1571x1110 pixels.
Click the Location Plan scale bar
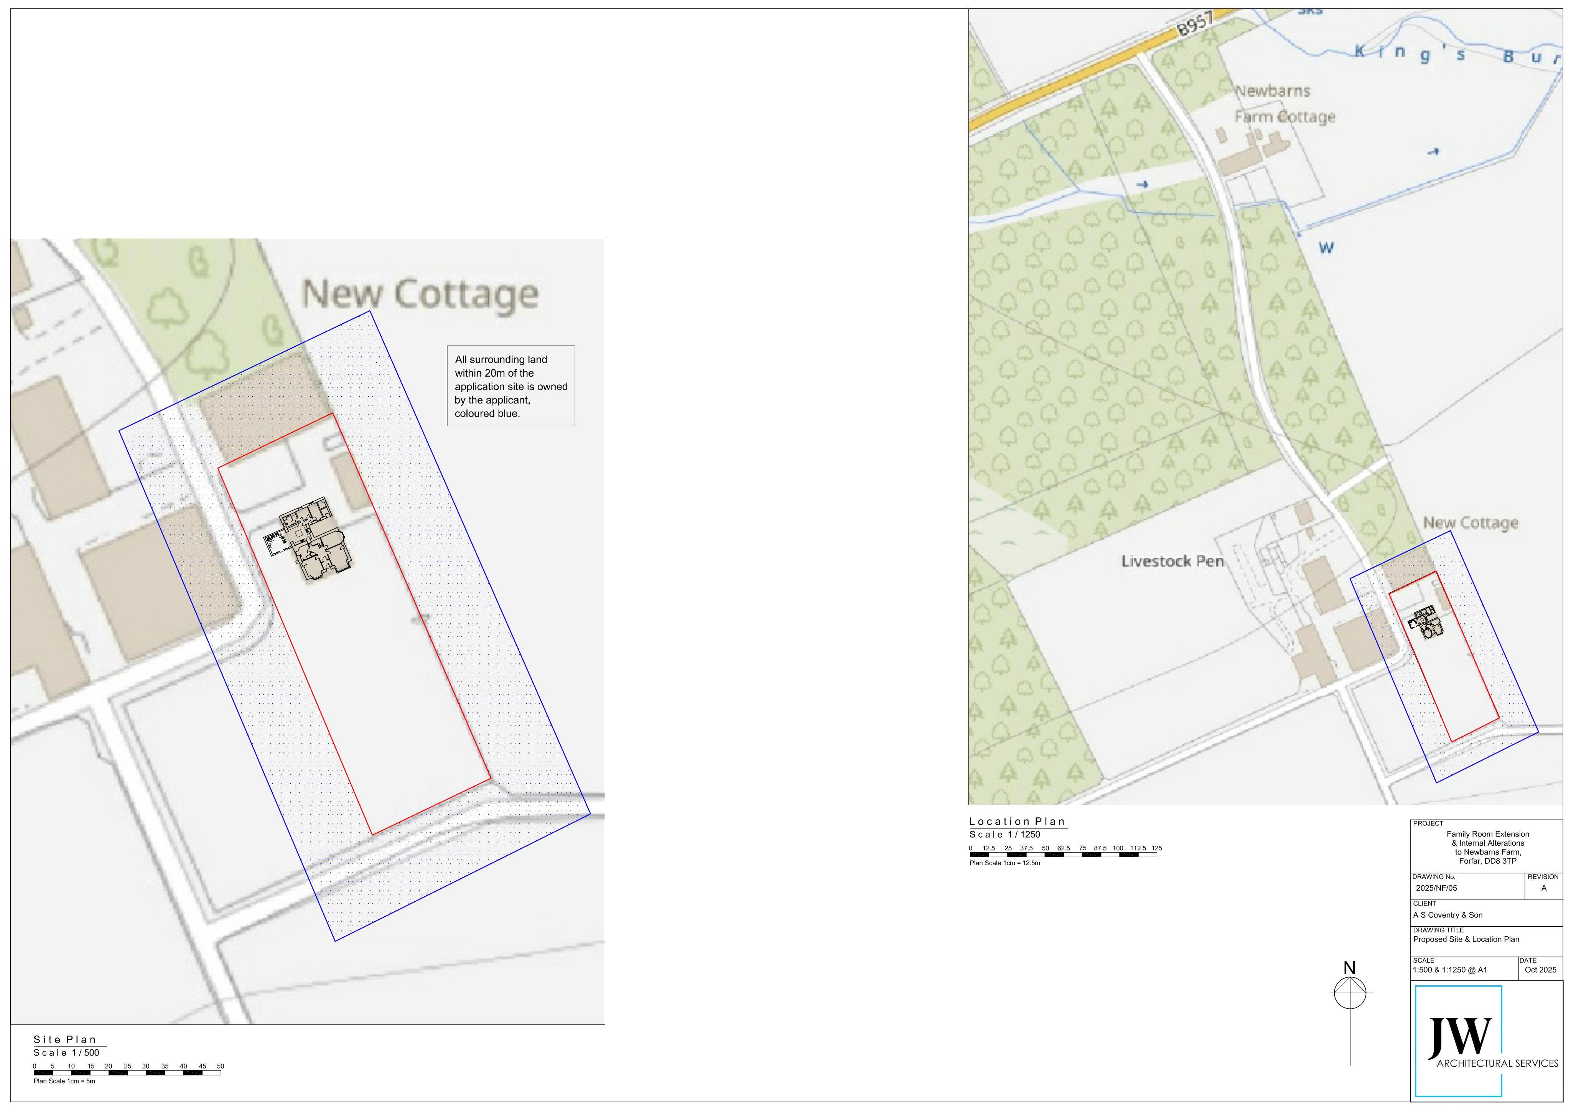(1063, 854)
